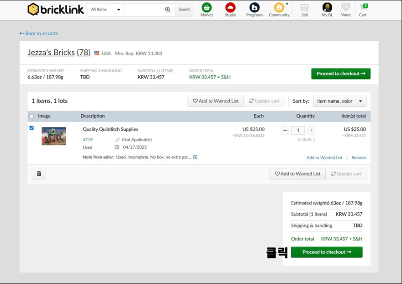Click the Quidditch set thumbnail image
The height and width of the screenshot is (284, 402).
(54, 136)
